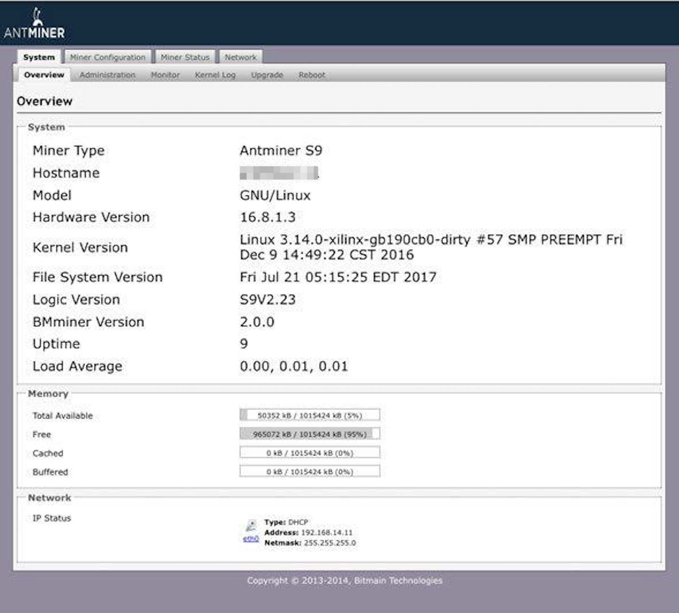Image resolution: width=679 pixels, height=613 pixels.
Task: Click the 'Overview' page heading
Action: coord(44,101)
